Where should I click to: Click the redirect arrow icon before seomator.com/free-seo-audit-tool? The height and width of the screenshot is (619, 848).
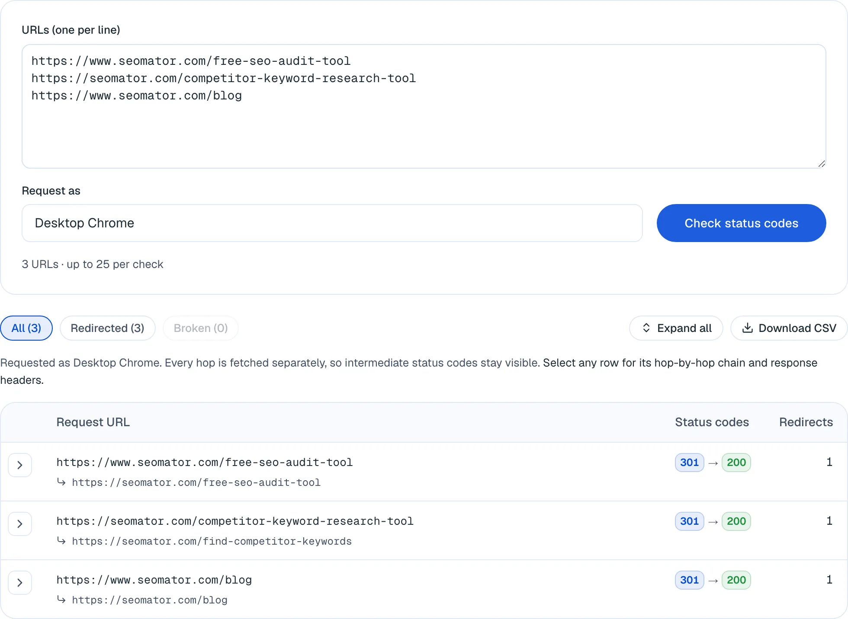[61, 482]
